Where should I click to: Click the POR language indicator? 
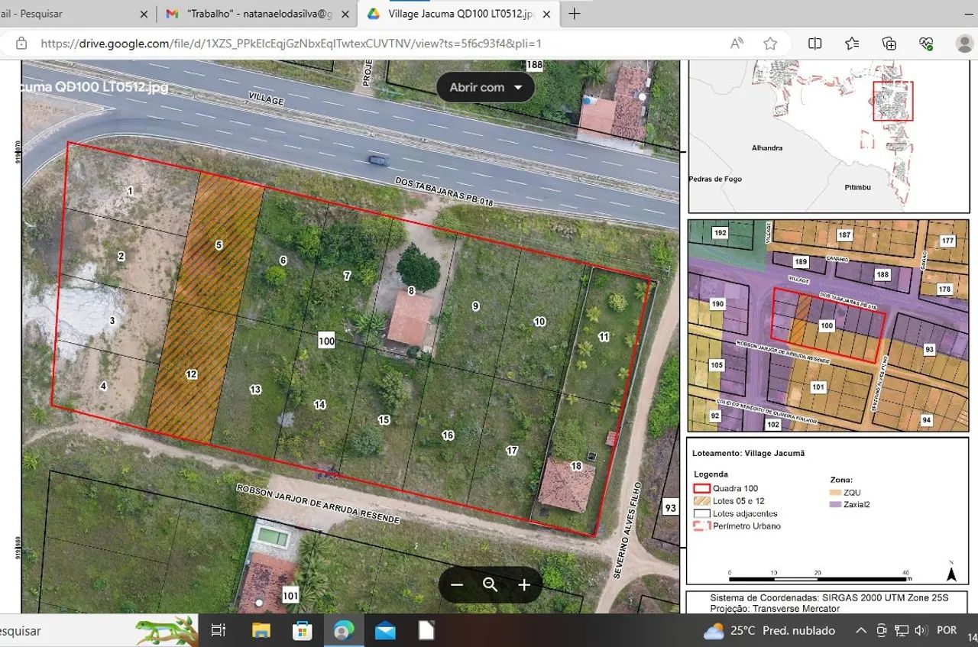(947, 631)
